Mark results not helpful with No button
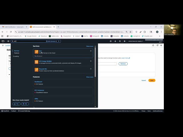Viewport: 183px width, 137px height. (25, 104)
